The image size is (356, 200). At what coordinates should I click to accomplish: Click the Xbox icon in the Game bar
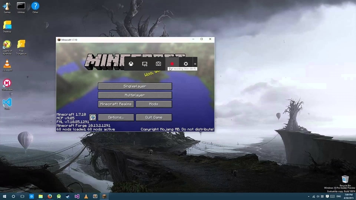click(x=131, y=64)
